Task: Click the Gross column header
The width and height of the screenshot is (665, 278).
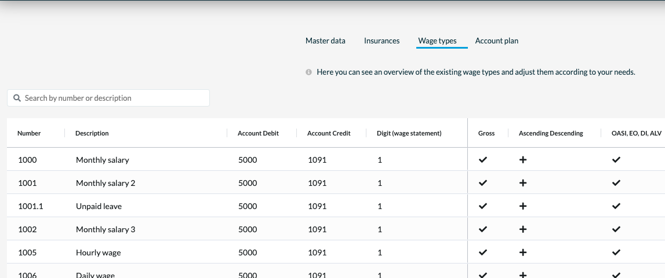Action: pos(486,133)
